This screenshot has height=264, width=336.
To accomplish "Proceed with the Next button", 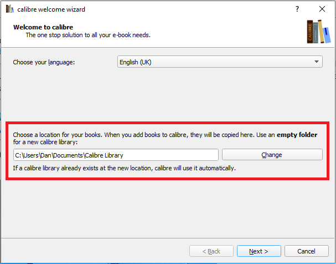I will coord(259,251).
